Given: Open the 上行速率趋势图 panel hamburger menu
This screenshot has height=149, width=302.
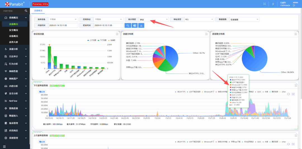Looking at the screenshot, I should (x=296, y=136).
